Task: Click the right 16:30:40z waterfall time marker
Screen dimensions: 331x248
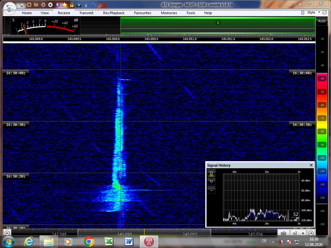Action: (302, 73)
